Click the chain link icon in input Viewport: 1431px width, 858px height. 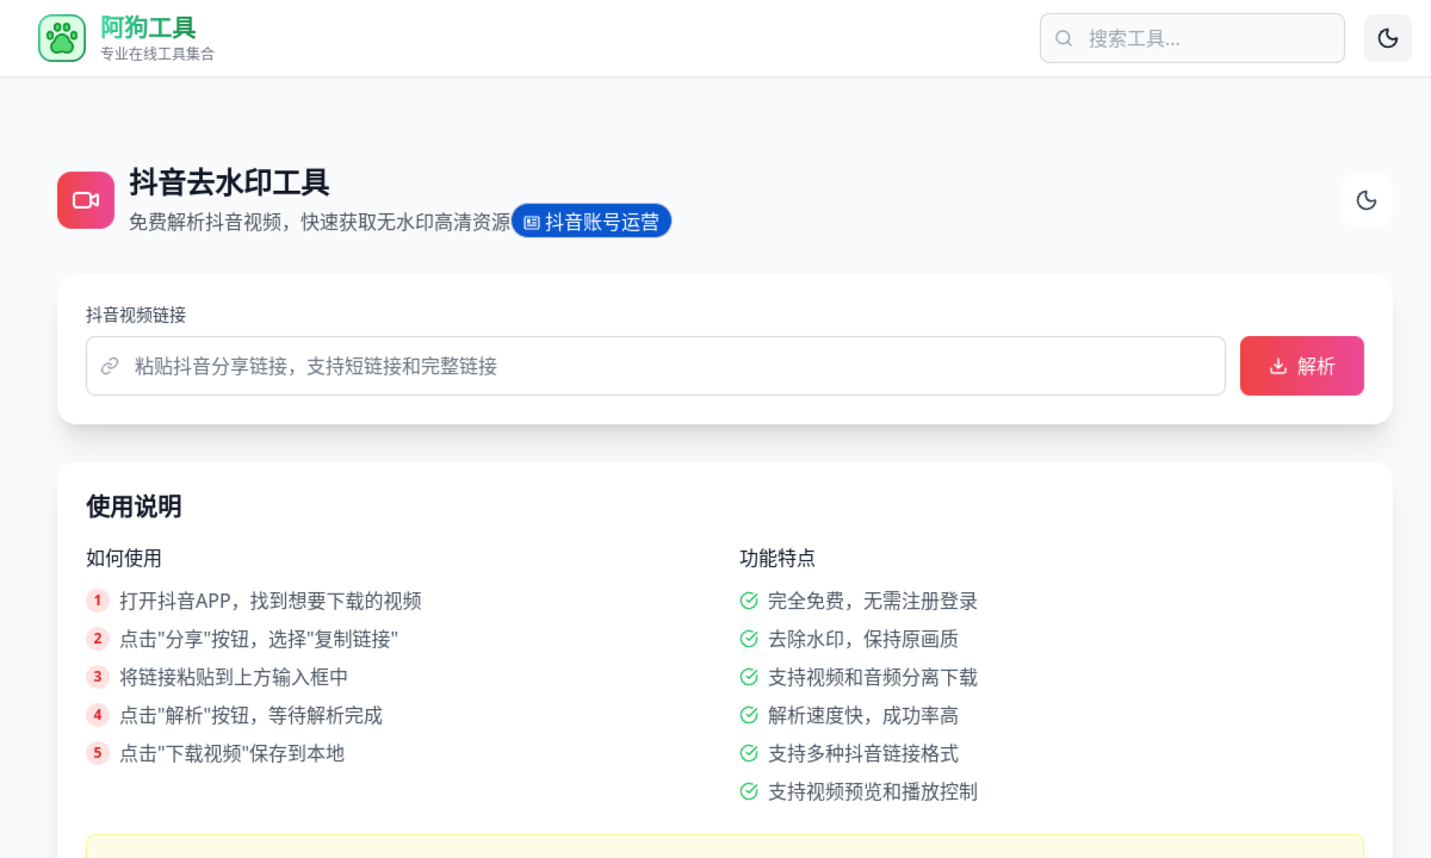(x=110, y=366)
